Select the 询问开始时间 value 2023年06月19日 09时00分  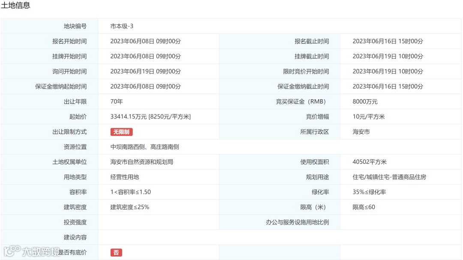pyautogui.click(x=146, y=71)
